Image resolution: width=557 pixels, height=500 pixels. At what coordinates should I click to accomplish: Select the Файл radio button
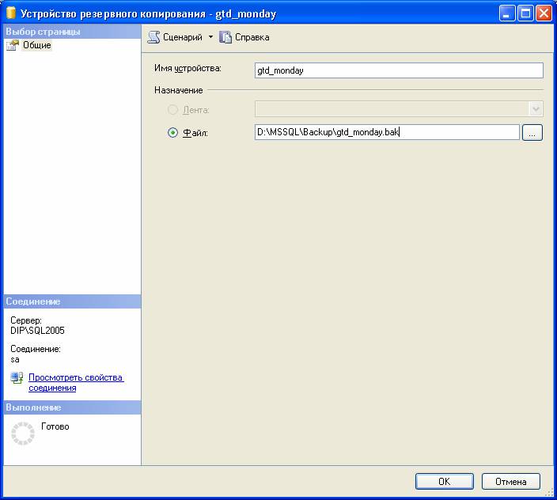click(172, 133)
